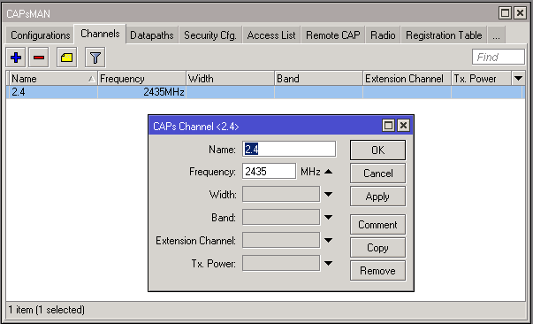Select the Channels tab
Image resolution: width=533 pixels, height=324 pixels.
[100, 34]
